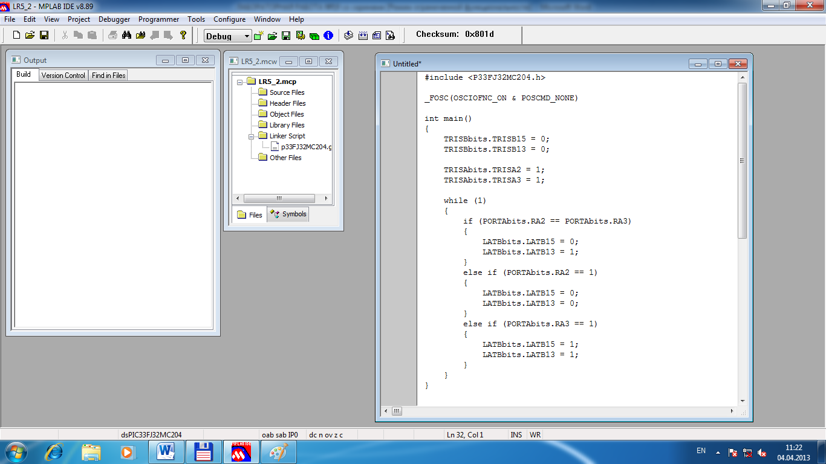Open Build Options with the toolbar icon
Image resolution: width=826 pixels, height=464 pixels.
tap(301, 36)
